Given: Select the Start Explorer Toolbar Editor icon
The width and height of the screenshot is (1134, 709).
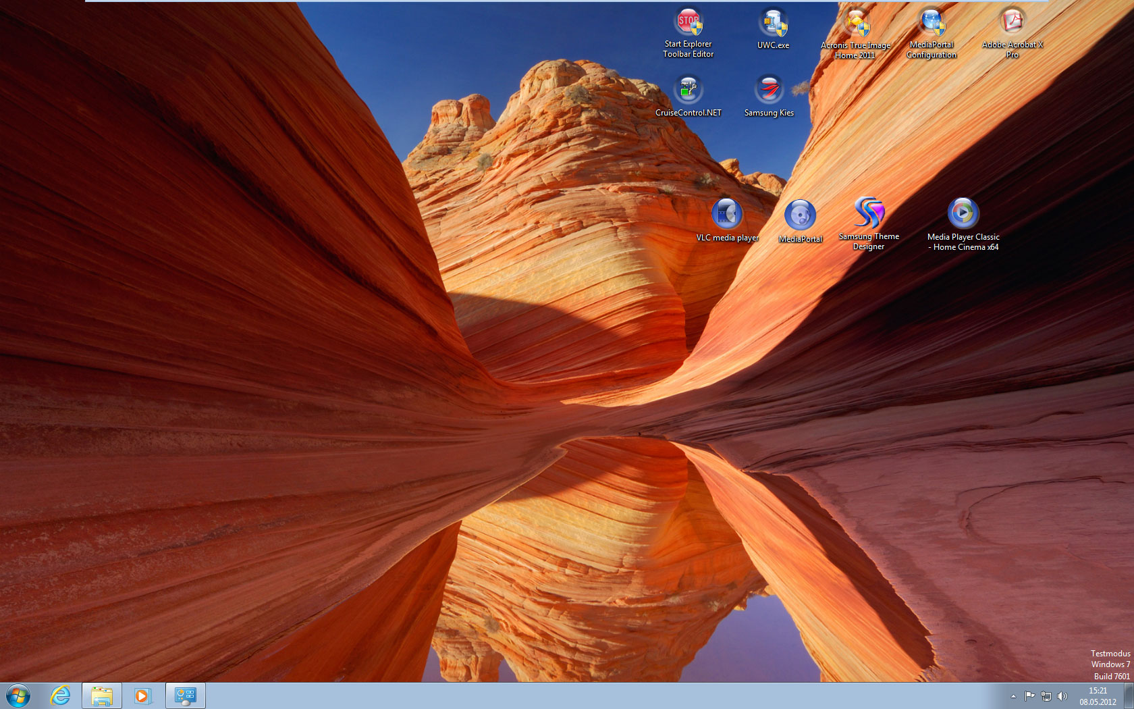Looking at the screenshot, I should click(688, 32).
